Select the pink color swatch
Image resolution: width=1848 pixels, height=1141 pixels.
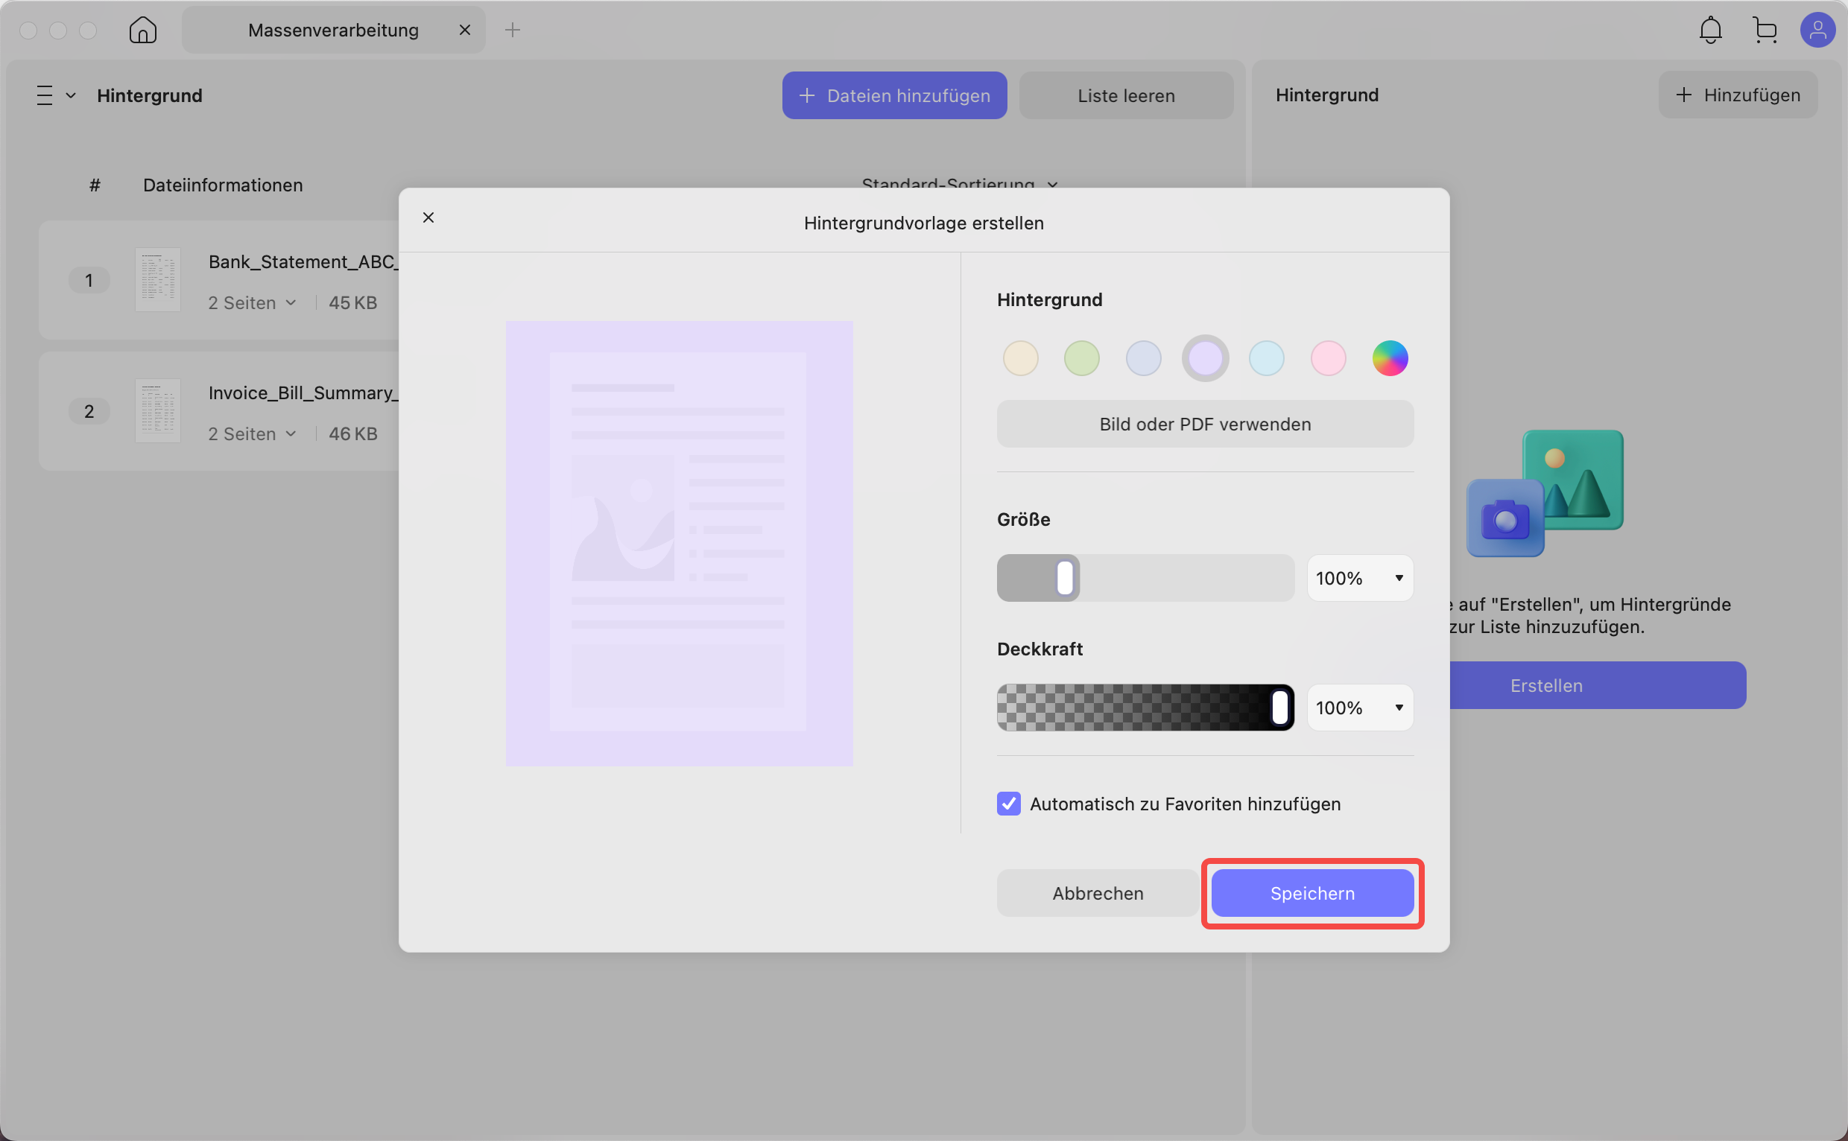click(x=1328, y=358)
